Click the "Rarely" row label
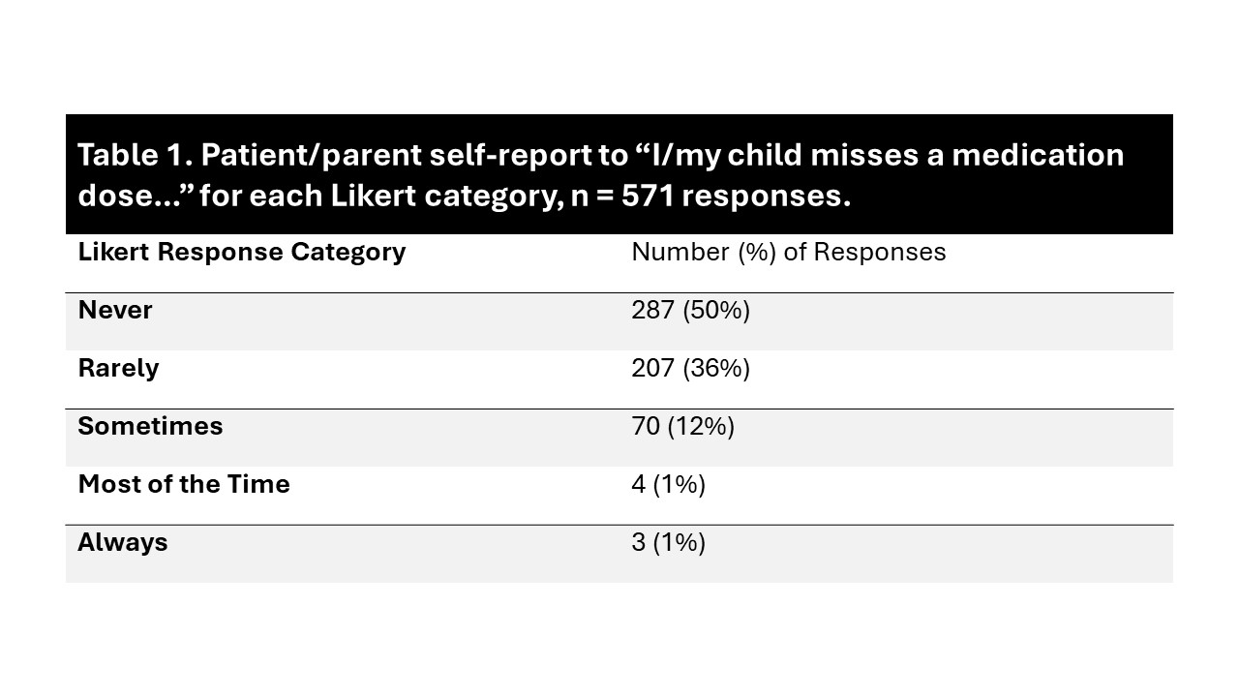This screenshot has width=1239, height=697. 118,368
